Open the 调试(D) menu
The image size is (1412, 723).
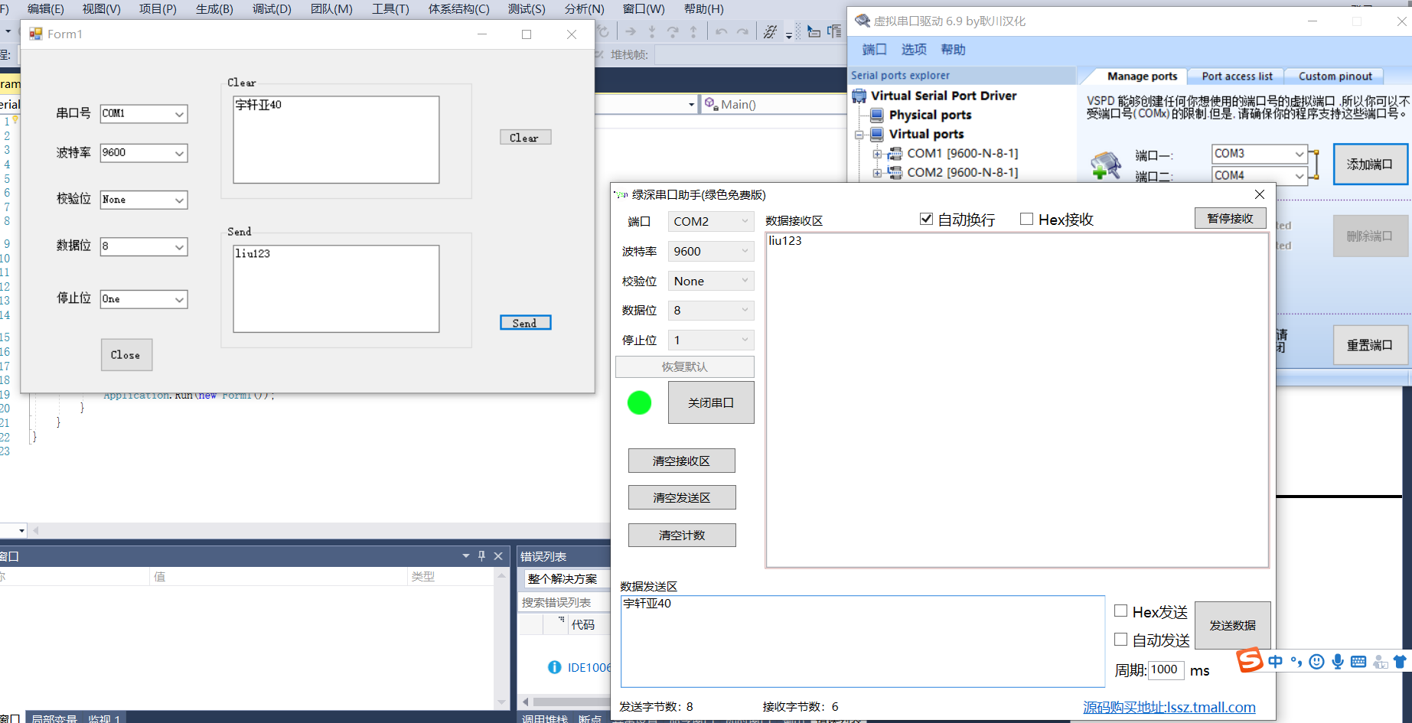click(271, 9)
